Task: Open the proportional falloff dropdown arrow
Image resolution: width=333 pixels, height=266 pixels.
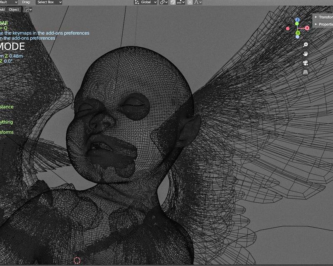Action: [200, 2]
